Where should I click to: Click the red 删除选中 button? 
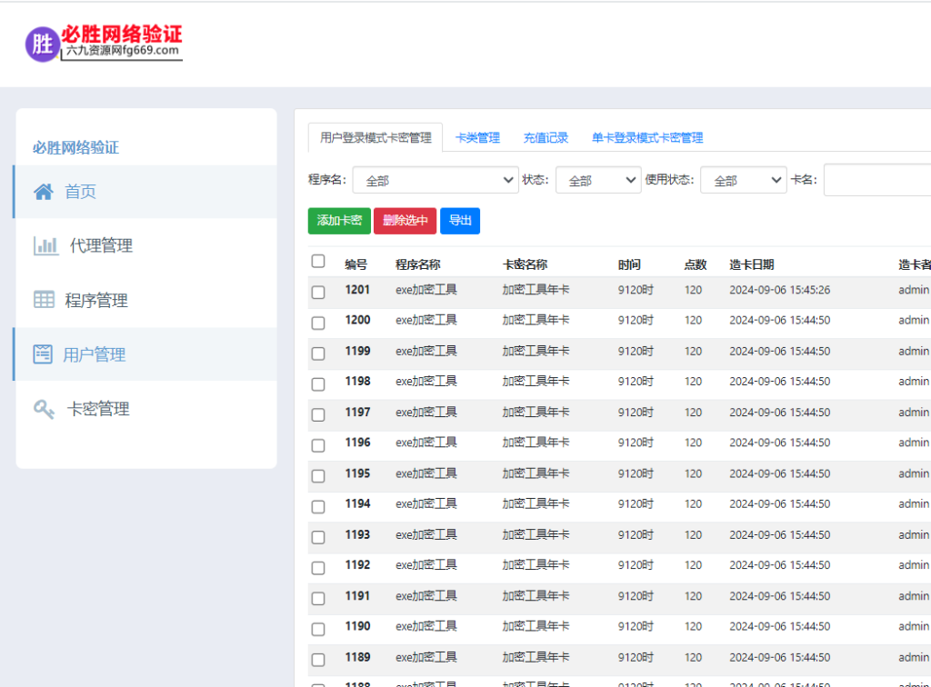point(405,221)
